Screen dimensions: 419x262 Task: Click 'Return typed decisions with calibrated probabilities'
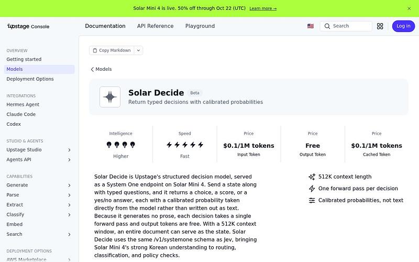[195, 102]
